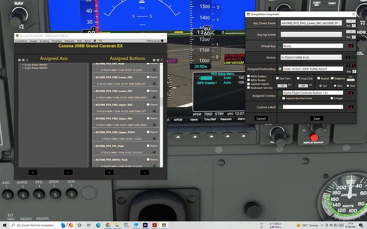
Task: Open the Extras menu
Action: point(88,41)
